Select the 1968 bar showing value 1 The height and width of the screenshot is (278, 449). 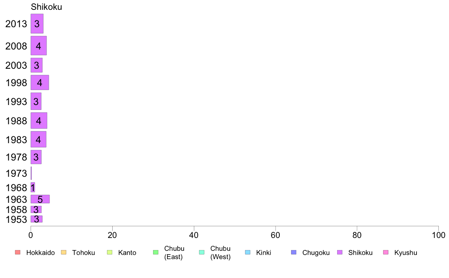click(33, 187)
